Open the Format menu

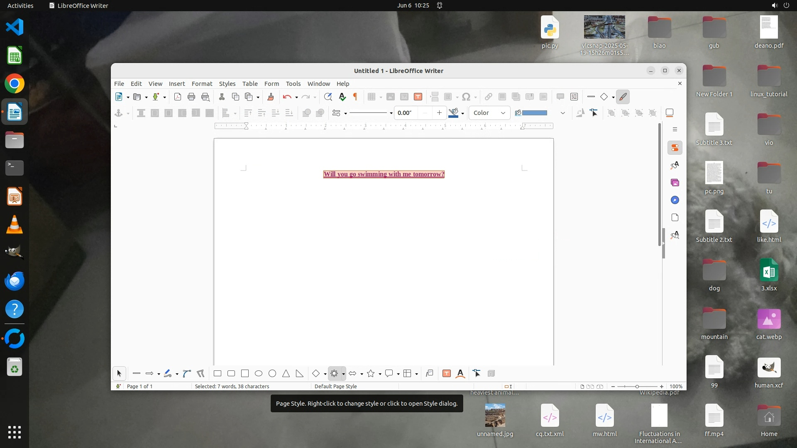[x=202, y=83]
